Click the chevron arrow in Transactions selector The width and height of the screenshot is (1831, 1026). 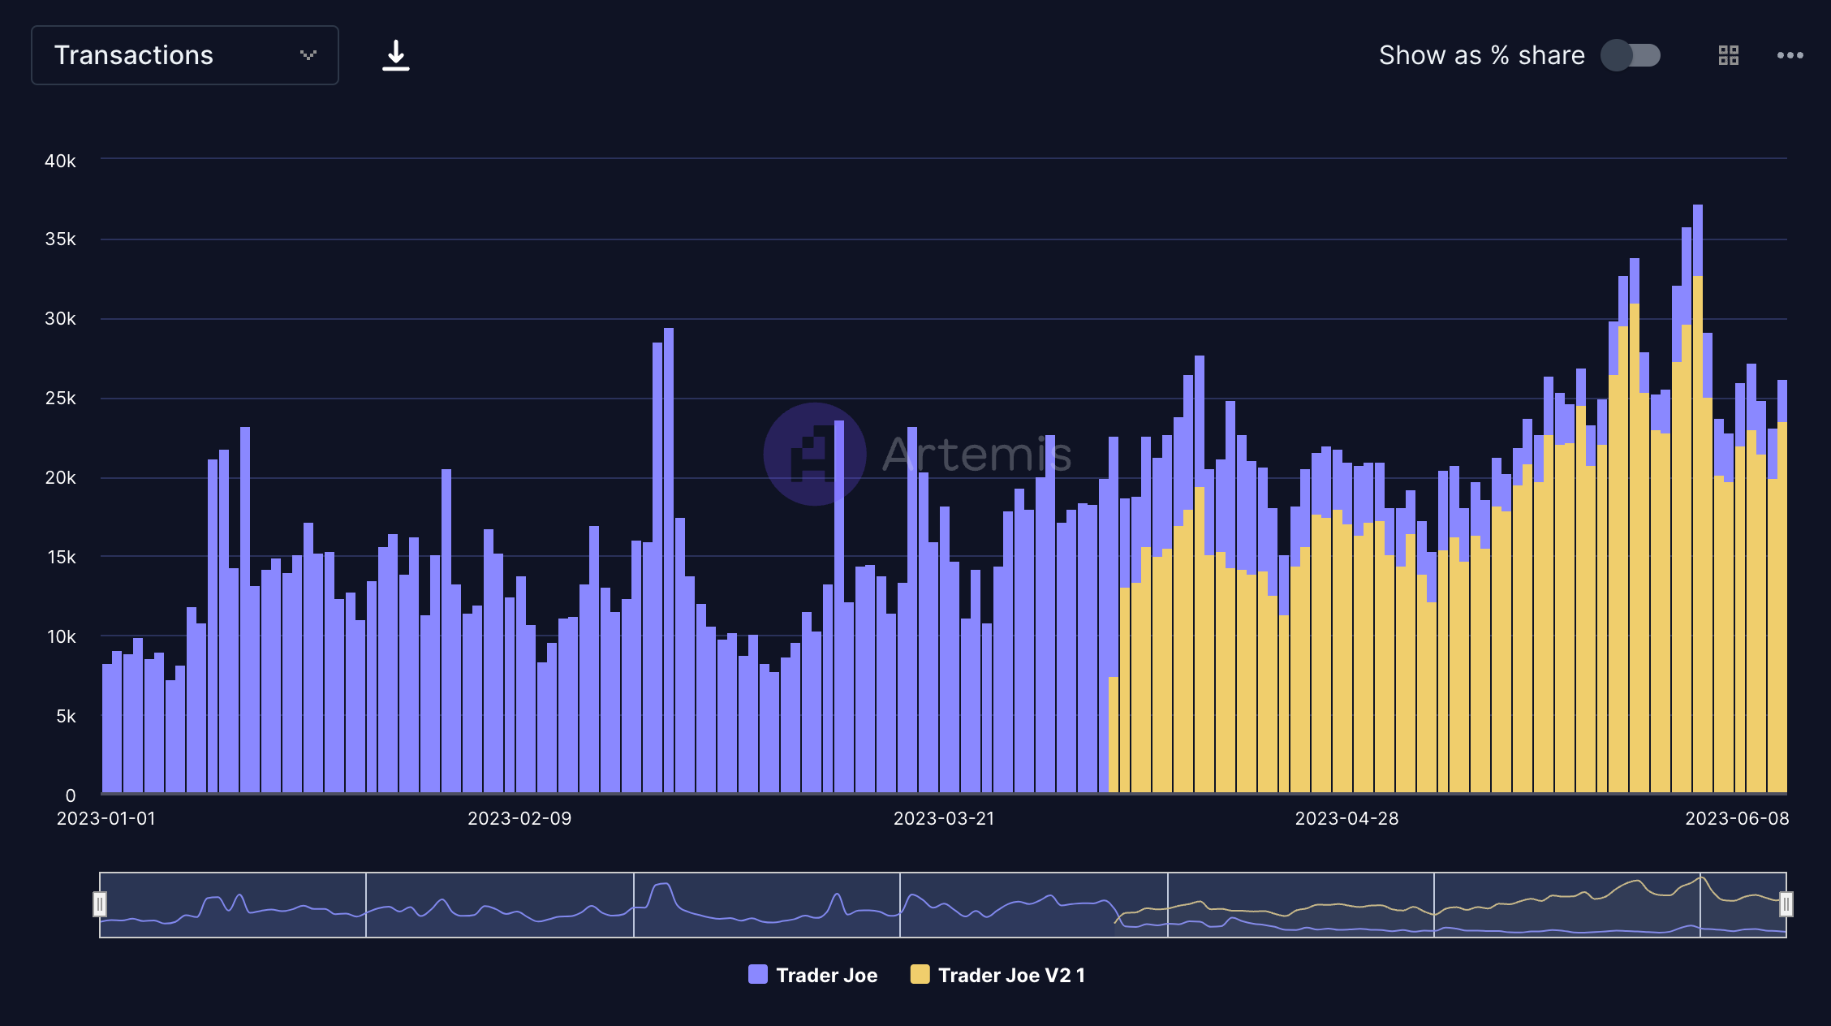click(308, 55)
